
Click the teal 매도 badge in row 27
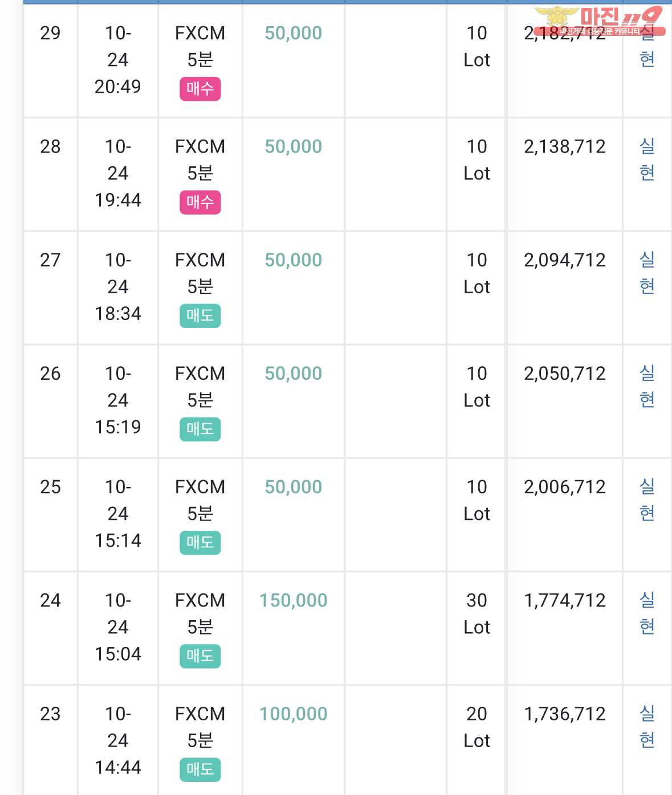coord(200,315)
